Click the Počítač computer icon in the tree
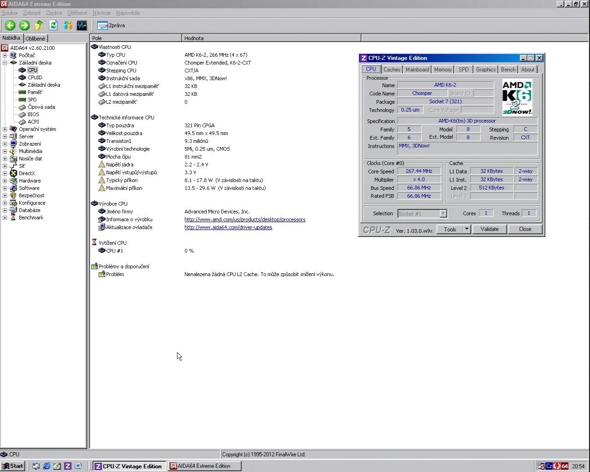590x472 pixels. tap(13, 55)
